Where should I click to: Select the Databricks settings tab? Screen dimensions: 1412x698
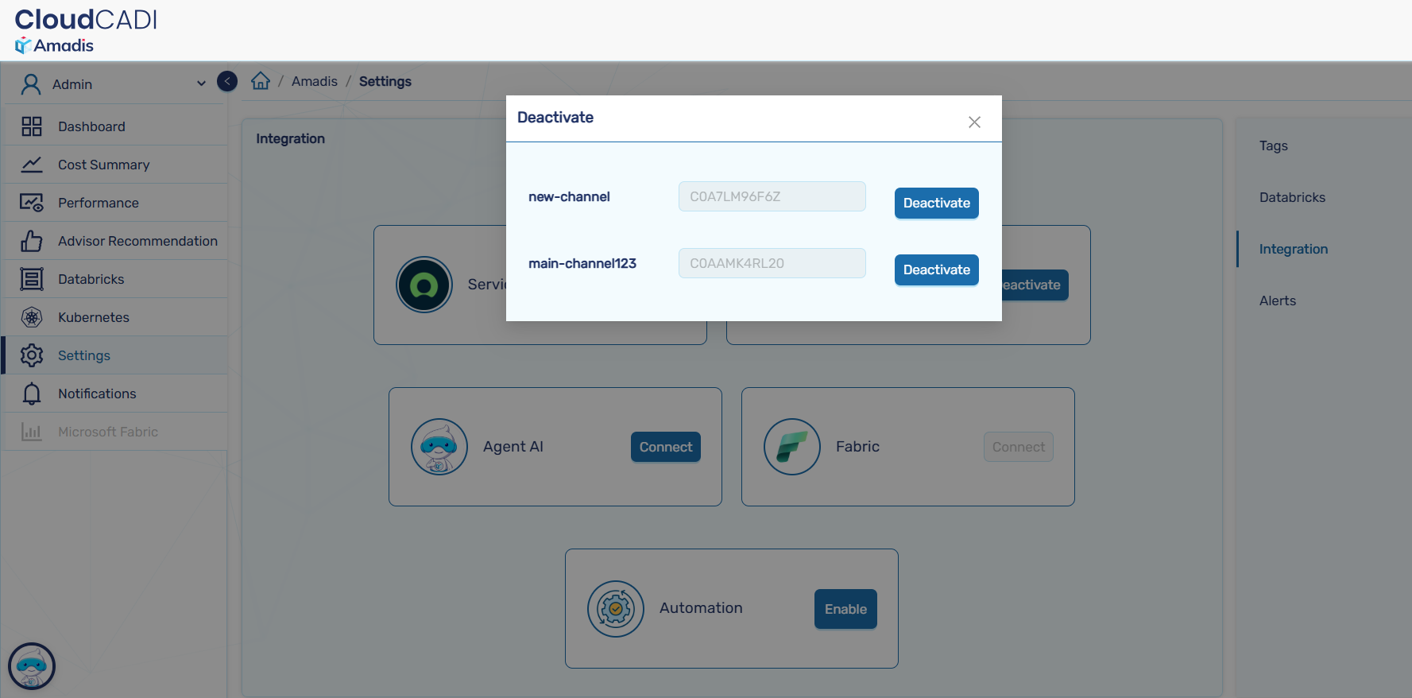click(x=1292, y=197)
